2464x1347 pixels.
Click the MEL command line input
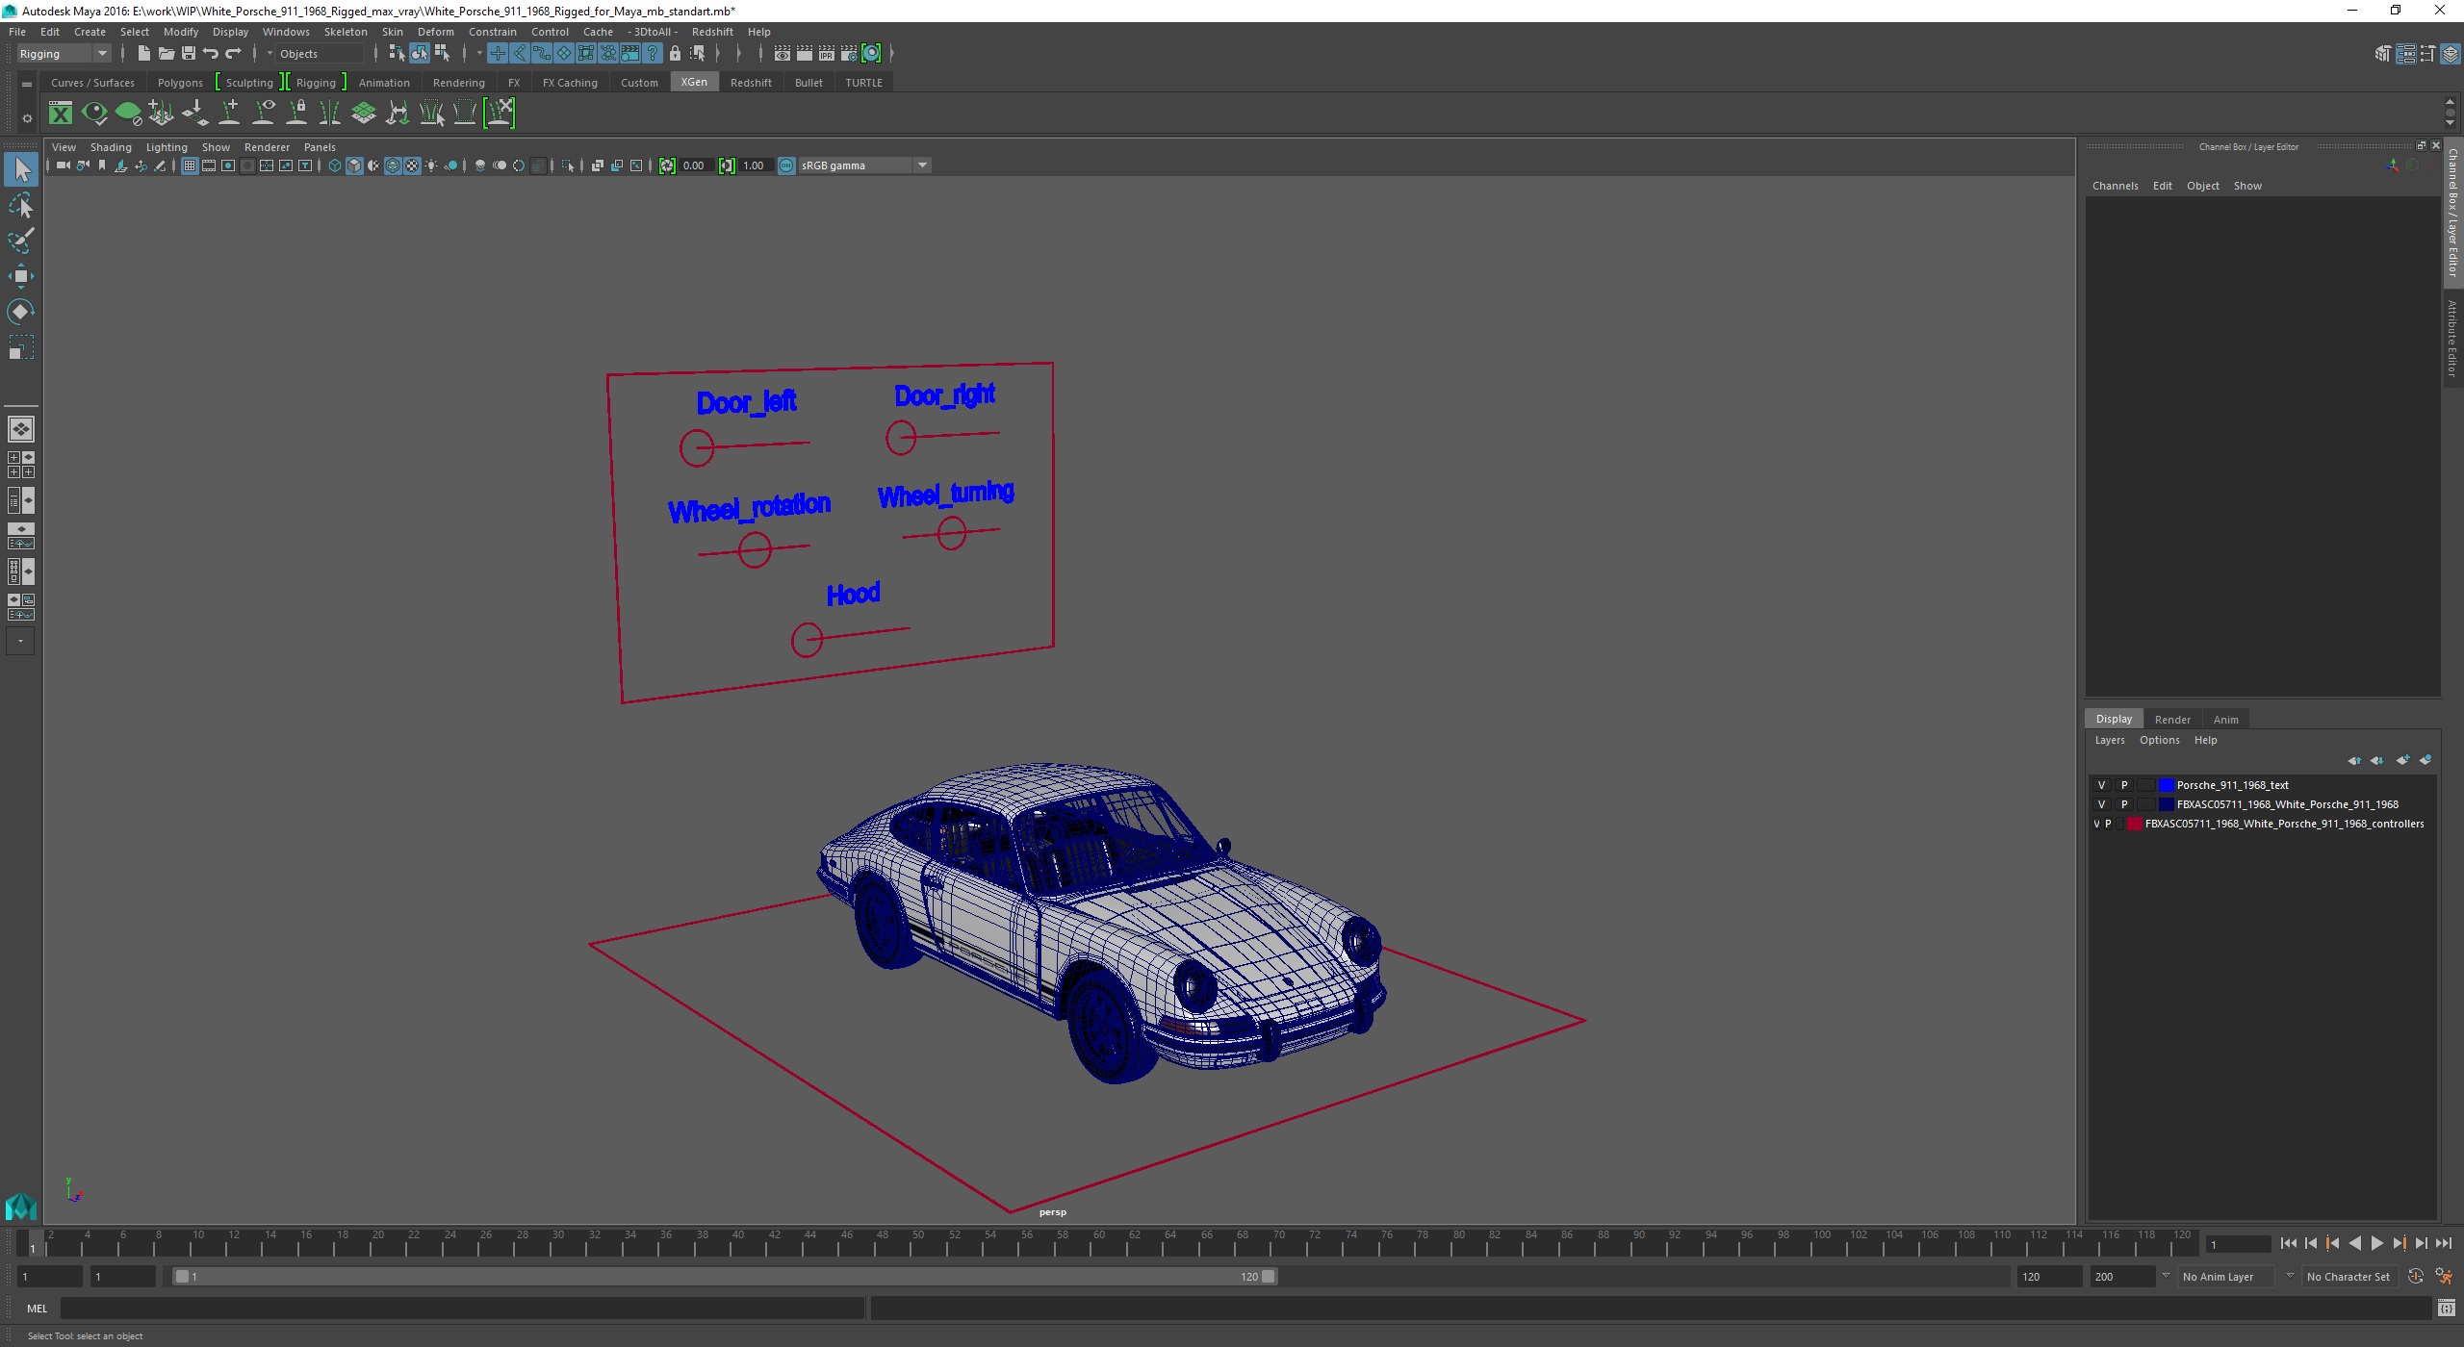pos(462,1309)
